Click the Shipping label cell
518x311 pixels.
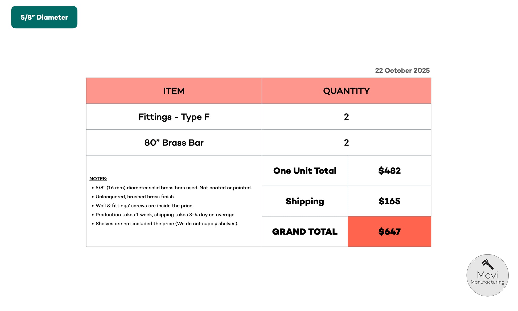pyautogui.click(x=305, y=201)
